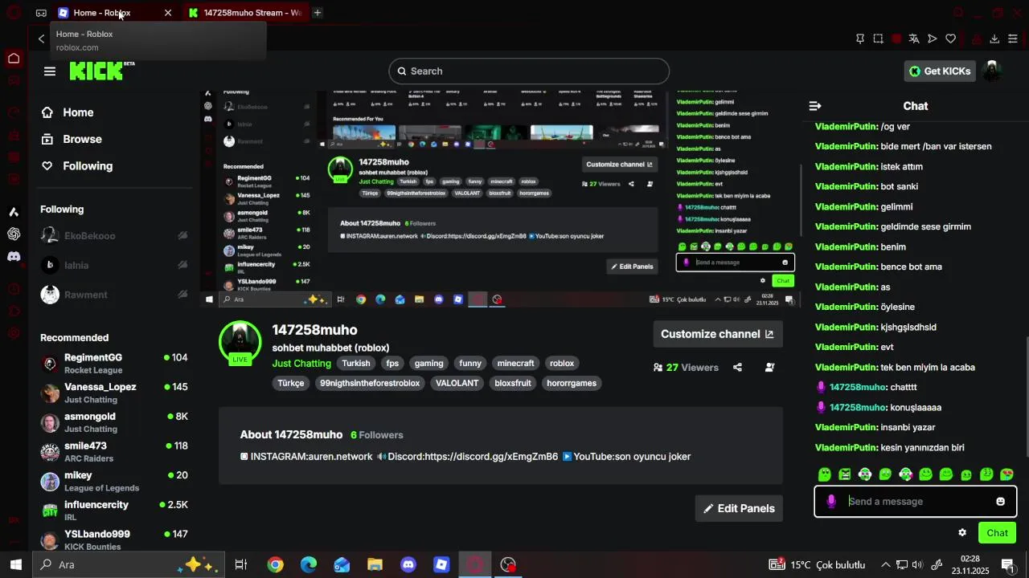Viewport: 1029px width, 578px height.
Task: Open ChatGPT from the Opera sidebar
Action: click(x=14, y=234)
